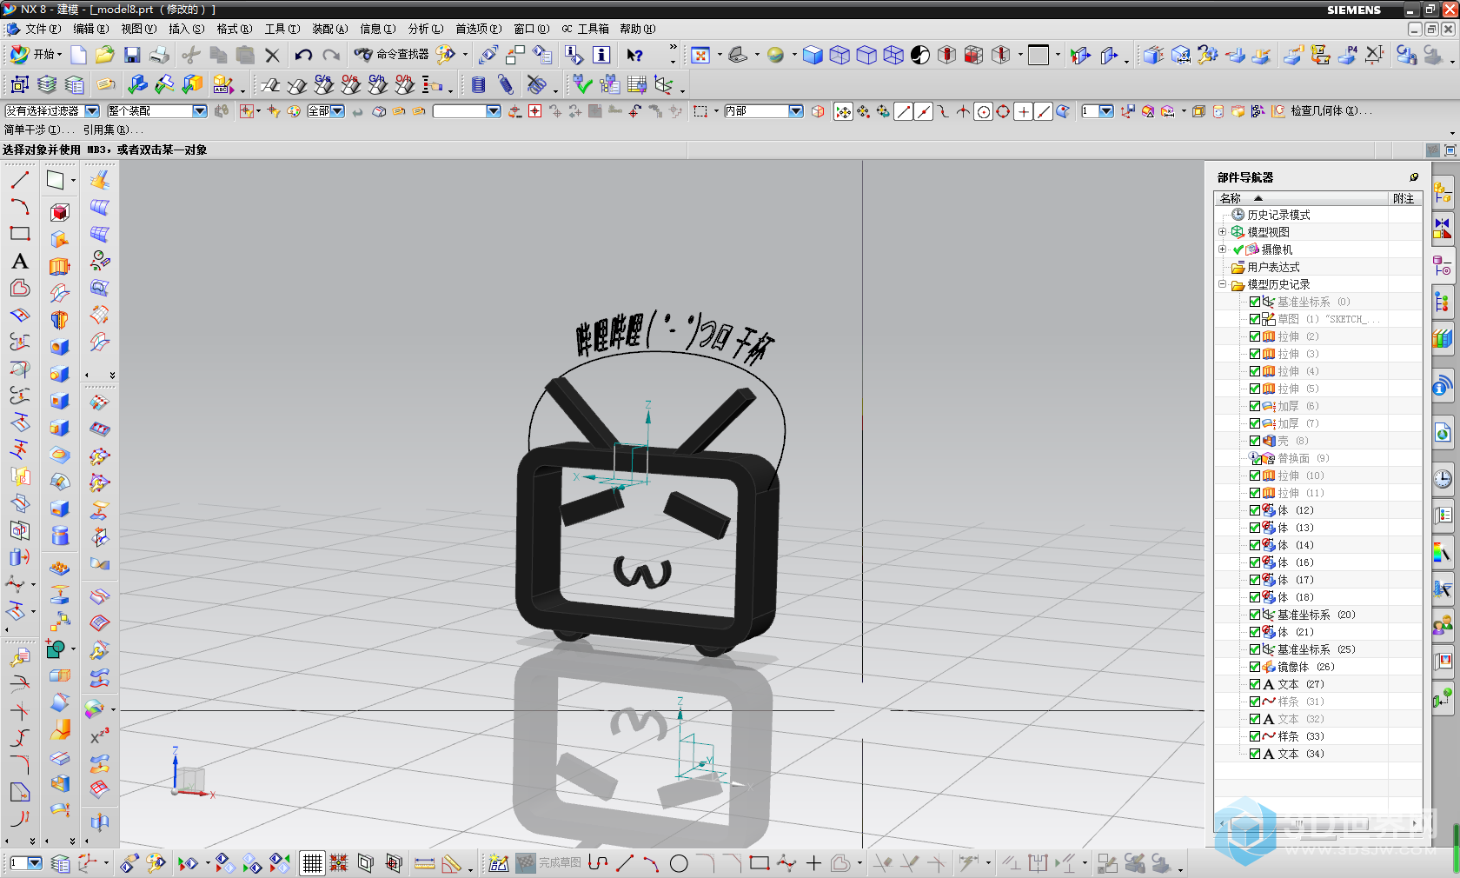Open the 内部 dropdown
Viewport: 1460px width, 878px height.
(x=796, y=111)
